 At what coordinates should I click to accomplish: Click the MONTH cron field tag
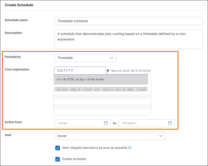(108, 89)
